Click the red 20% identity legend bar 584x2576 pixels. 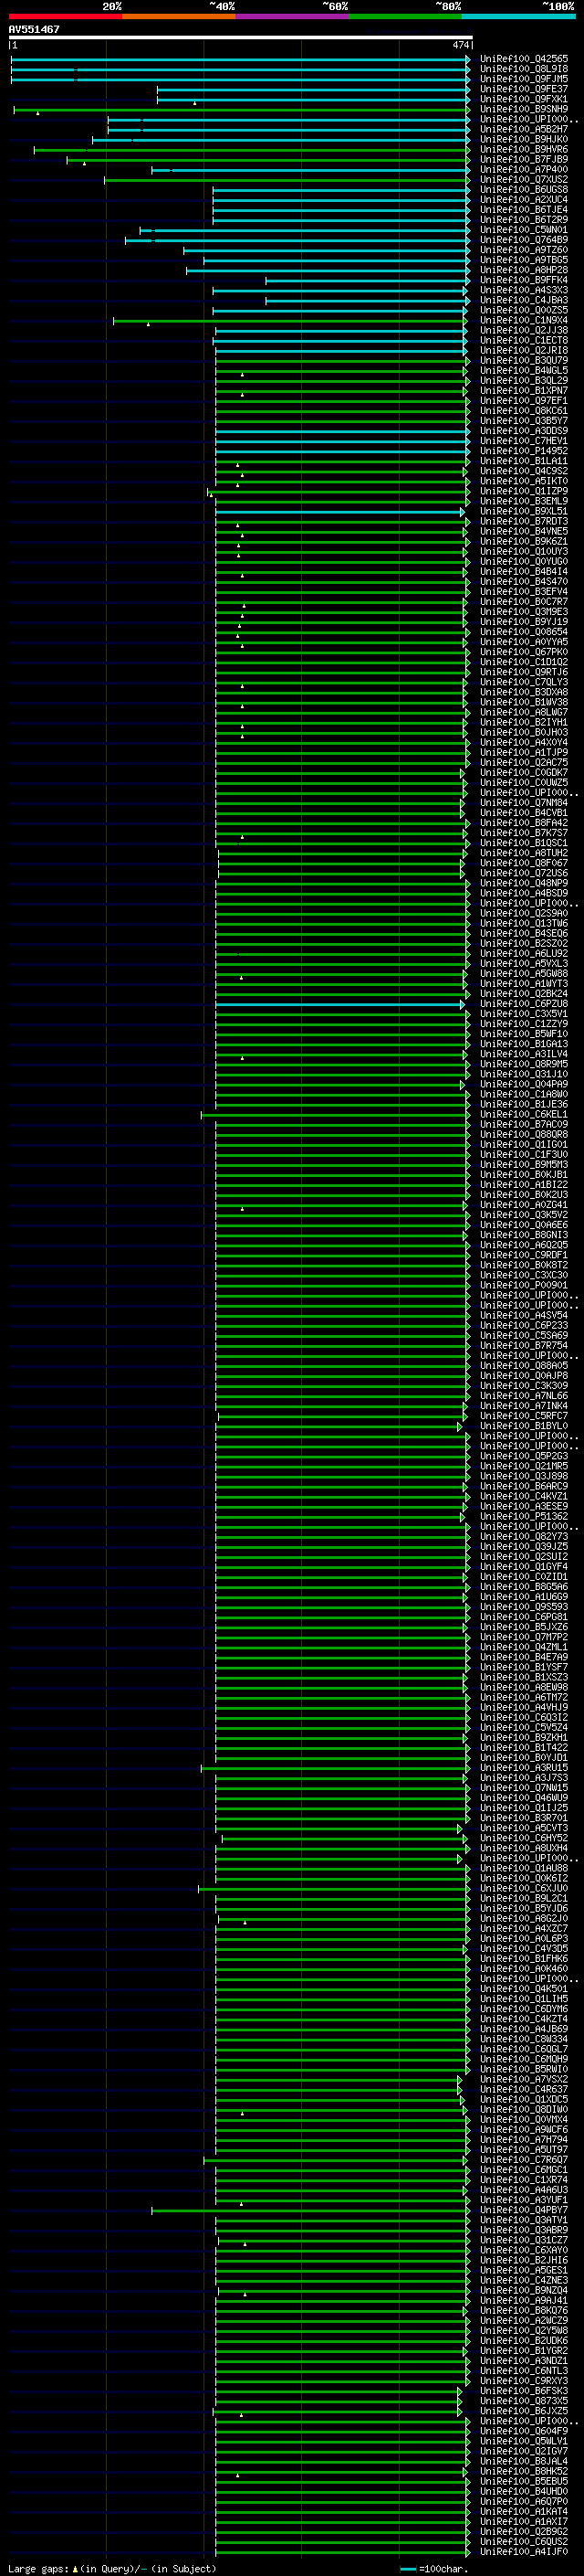coord(65,16)
